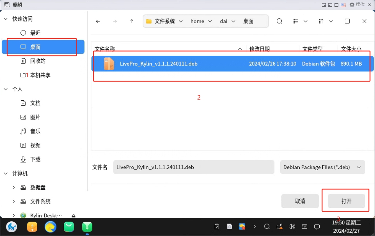This screenshot has height=236, width=375.
Task: Click the 文件名 input field
Action: [194, 167]
